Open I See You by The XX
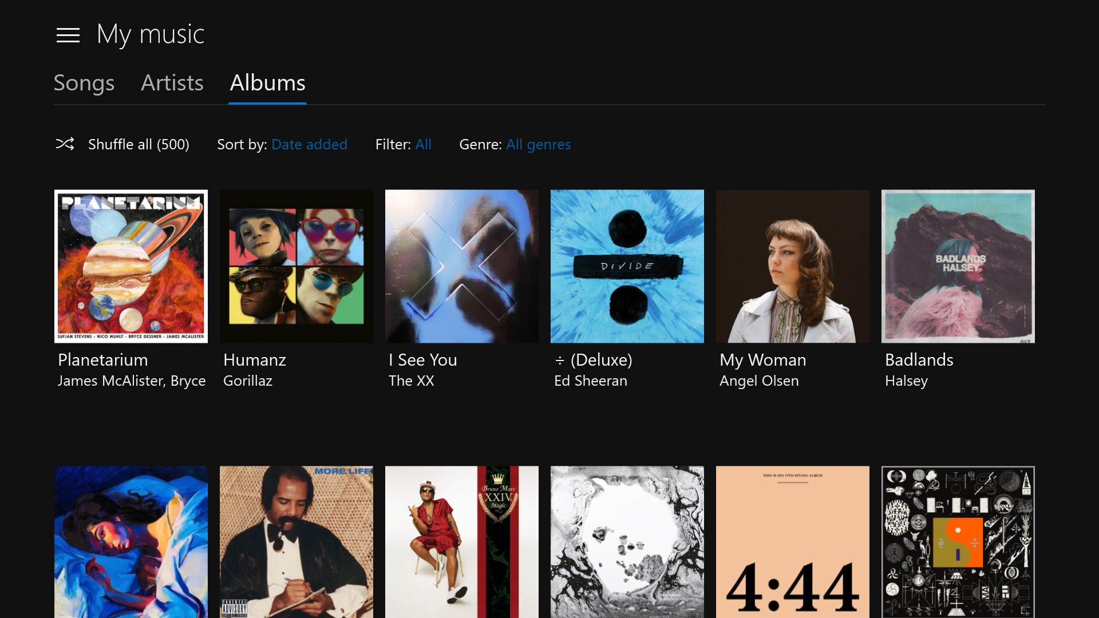This screenshot has height=618, width=1099. coord(461,267)
